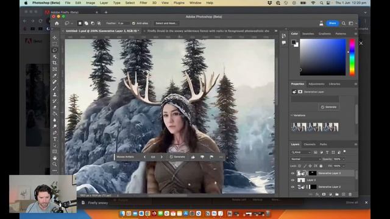Select the Rectangle shape tool
Screen dimensions: 390x219
[55, 151]
